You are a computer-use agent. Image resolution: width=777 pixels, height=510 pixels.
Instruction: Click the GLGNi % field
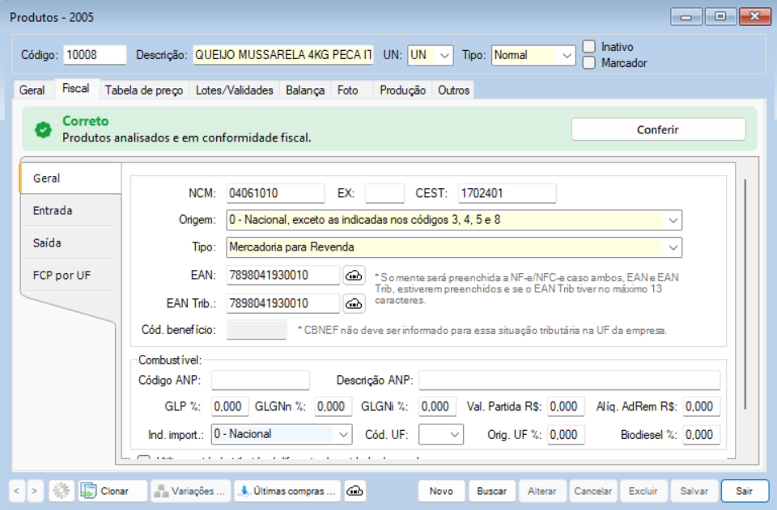click(437, 407)
